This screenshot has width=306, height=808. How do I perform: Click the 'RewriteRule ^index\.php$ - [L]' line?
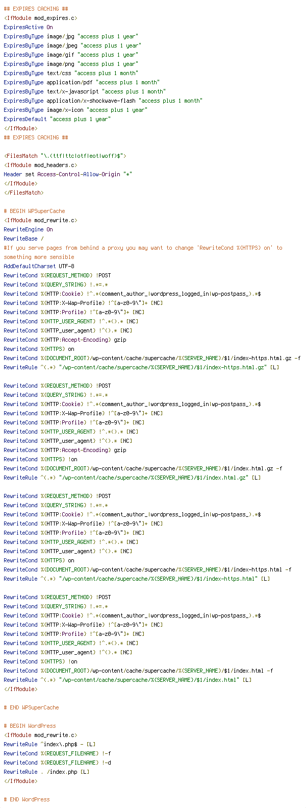point(49,744)
